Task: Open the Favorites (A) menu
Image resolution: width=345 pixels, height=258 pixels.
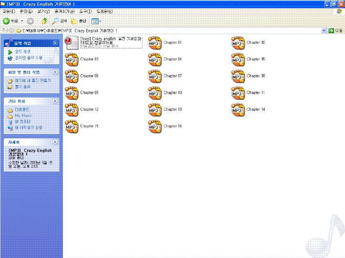Action: point(64,11)
